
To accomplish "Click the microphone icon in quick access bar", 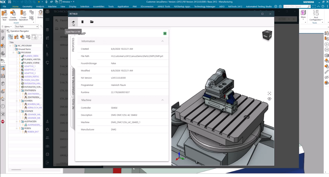I will [47, 2].
